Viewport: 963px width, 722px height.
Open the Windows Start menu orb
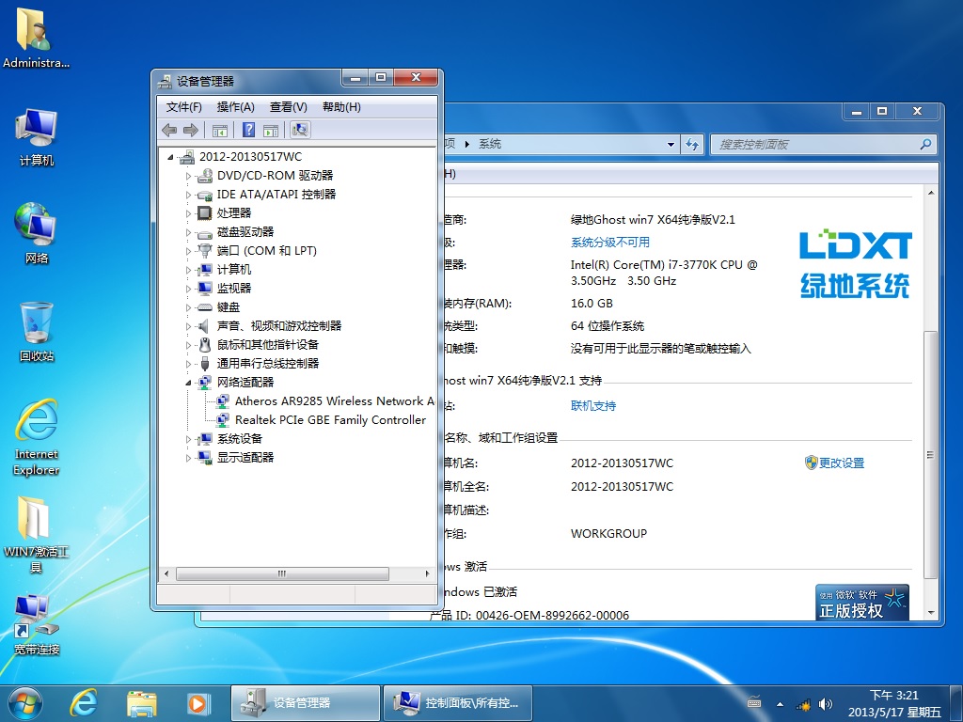coord(25,703)
